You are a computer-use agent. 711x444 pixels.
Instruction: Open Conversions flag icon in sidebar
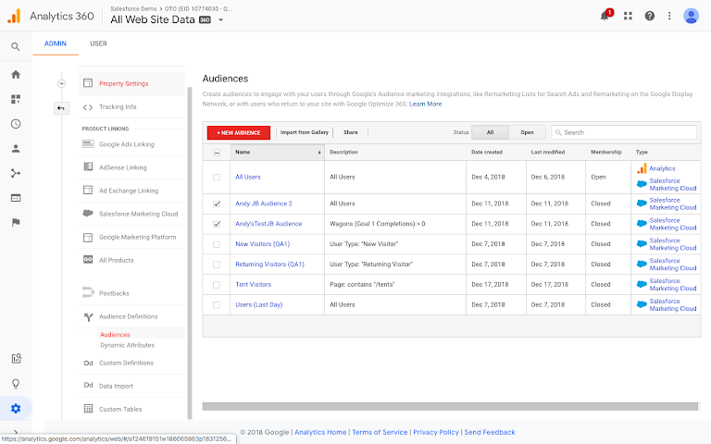click(x=16, y=222)
